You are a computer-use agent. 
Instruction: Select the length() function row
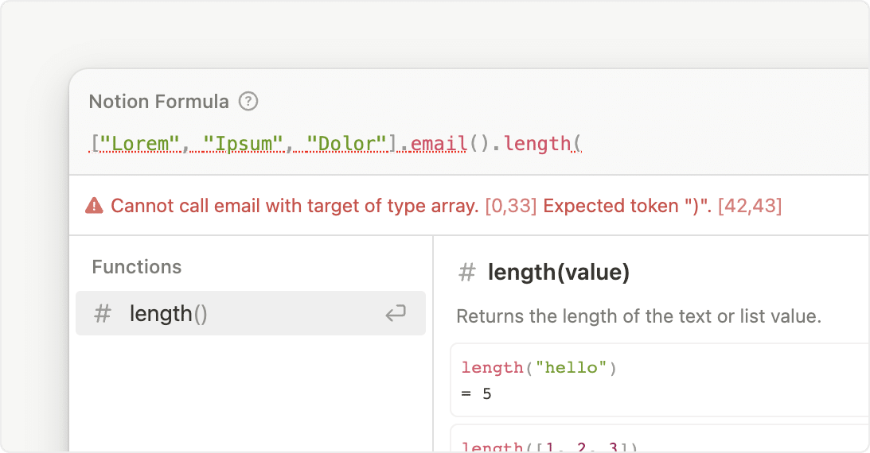click(251, 313)
